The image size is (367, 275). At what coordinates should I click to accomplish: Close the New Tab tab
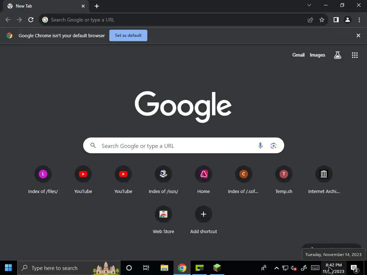coord(83,6)
